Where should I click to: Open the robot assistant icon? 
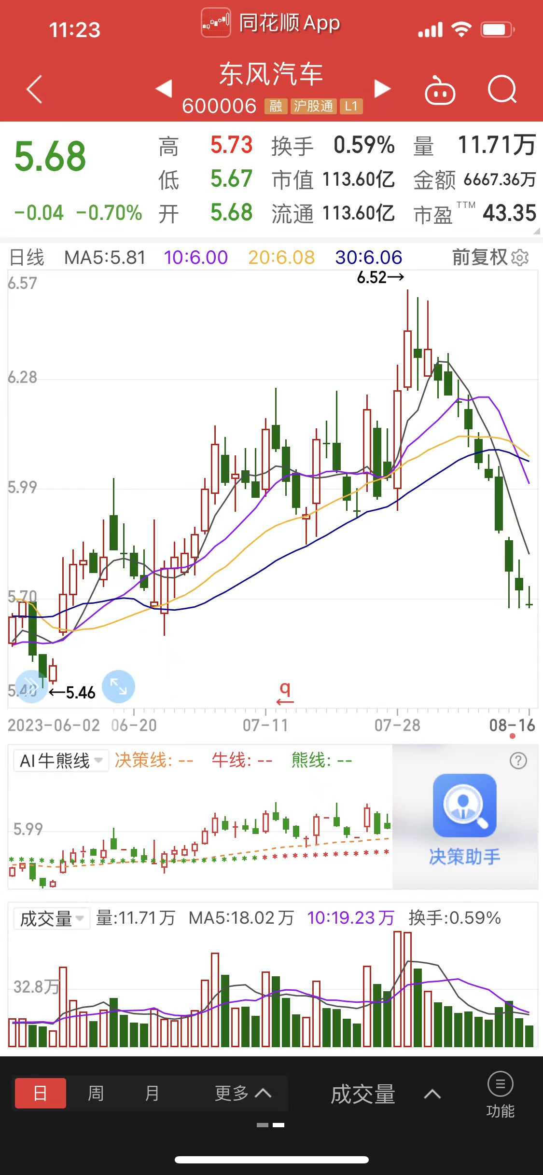point(439,90)
